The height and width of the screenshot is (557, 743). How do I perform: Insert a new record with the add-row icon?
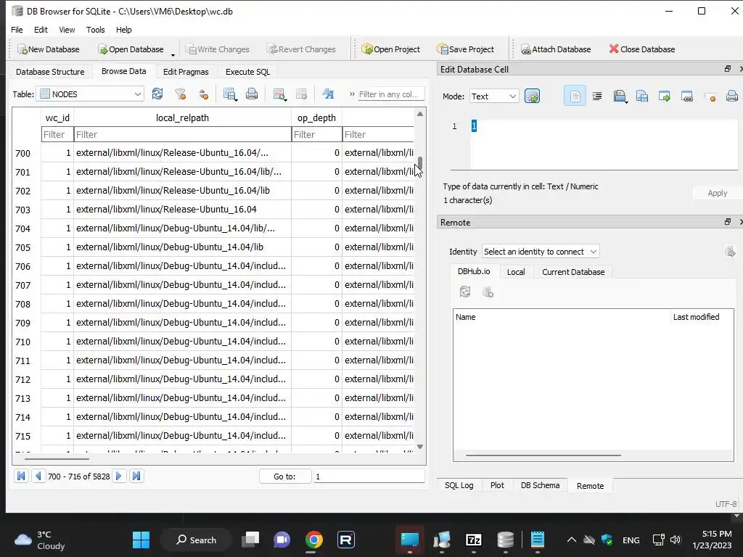point(279,94)
